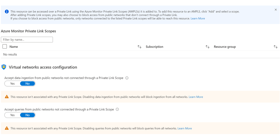The width and height of the screenshot is (280, 139).
Task: Open Learn More in the ingestion warning
Action: pos(196,97)
